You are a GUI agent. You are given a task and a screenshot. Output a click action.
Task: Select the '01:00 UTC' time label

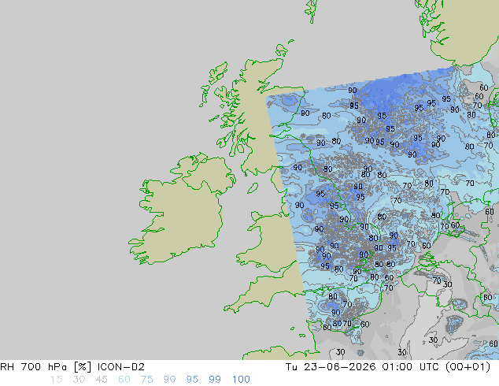point(411,367)
